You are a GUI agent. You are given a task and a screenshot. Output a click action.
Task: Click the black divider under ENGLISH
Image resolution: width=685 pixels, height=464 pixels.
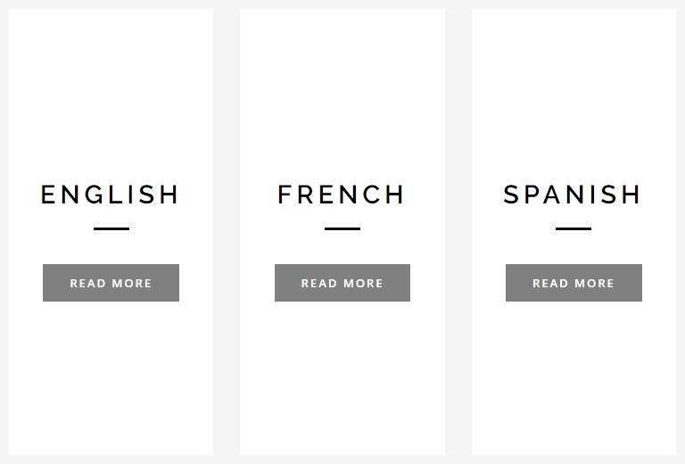111,229
